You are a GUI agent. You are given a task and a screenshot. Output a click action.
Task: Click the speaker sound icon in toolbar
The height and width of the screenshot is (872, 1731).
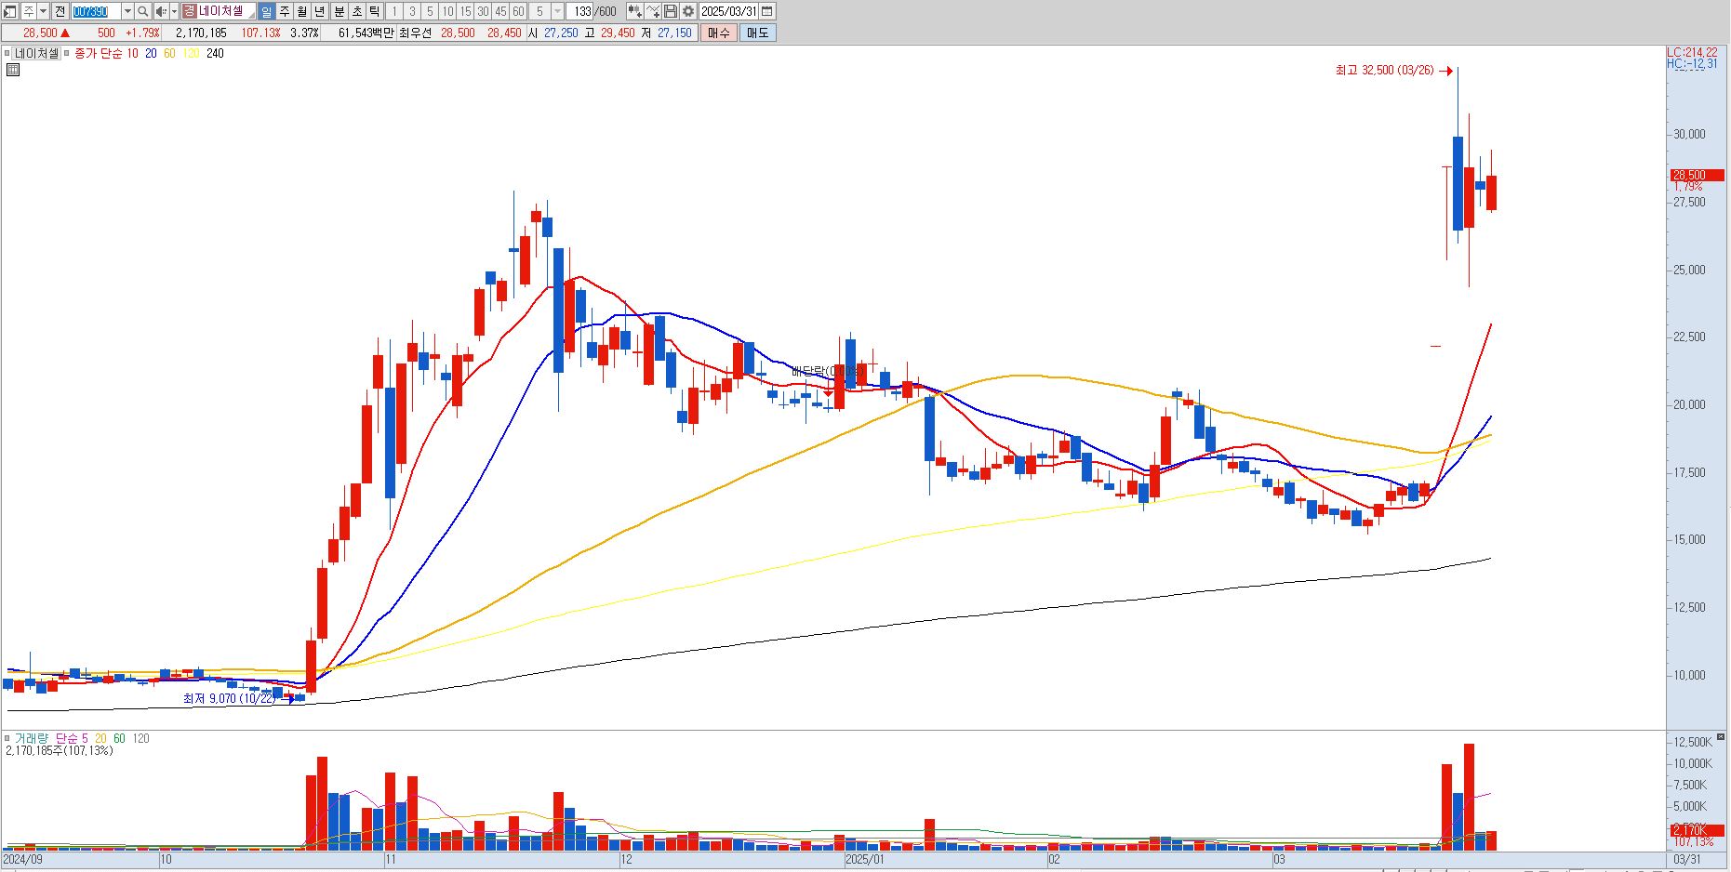pos(161,11)
